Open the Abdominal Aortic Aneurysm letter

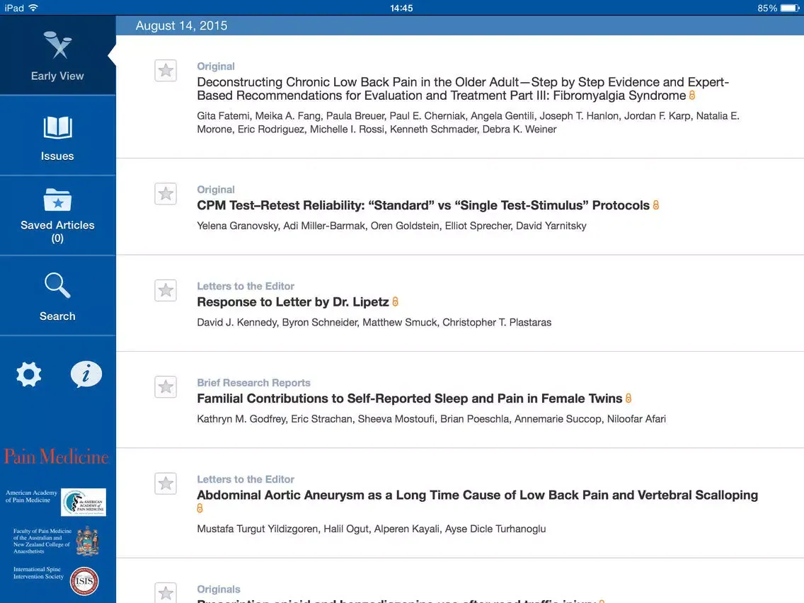click(477, 495)
